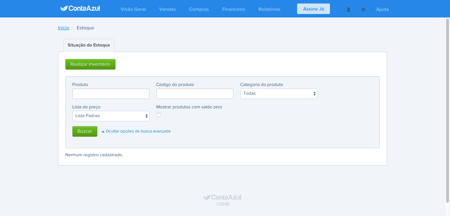Image resolution: width=450 pixels, height=216 pixels.
Task: Click the green Buscar button
Action: pyautogui.click(x=85, y=131)
